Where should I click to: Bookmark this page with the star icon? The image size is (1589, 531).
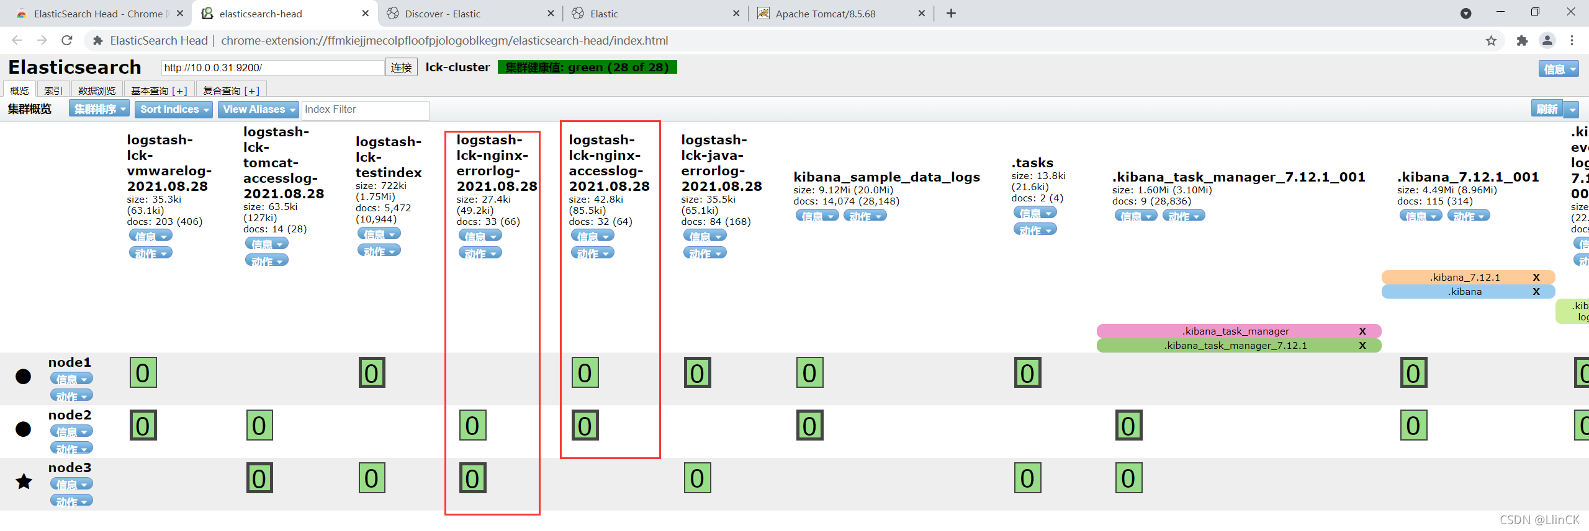(x=1491, y=40)
